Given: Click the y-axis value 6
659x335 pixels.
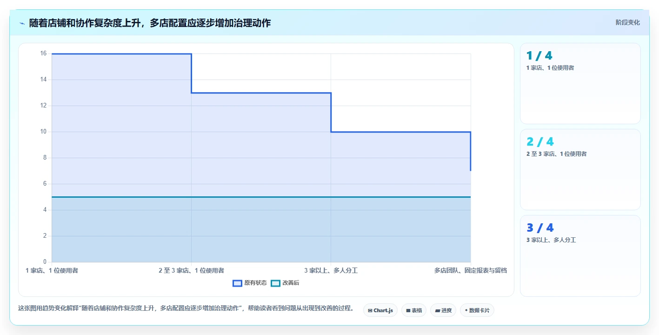Looking at the screenshot, I should pos(45,184).
